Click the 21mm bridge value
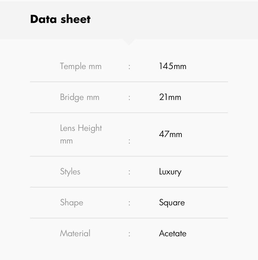The height and width of the screenshot is (260, 258). coord(170,97)
